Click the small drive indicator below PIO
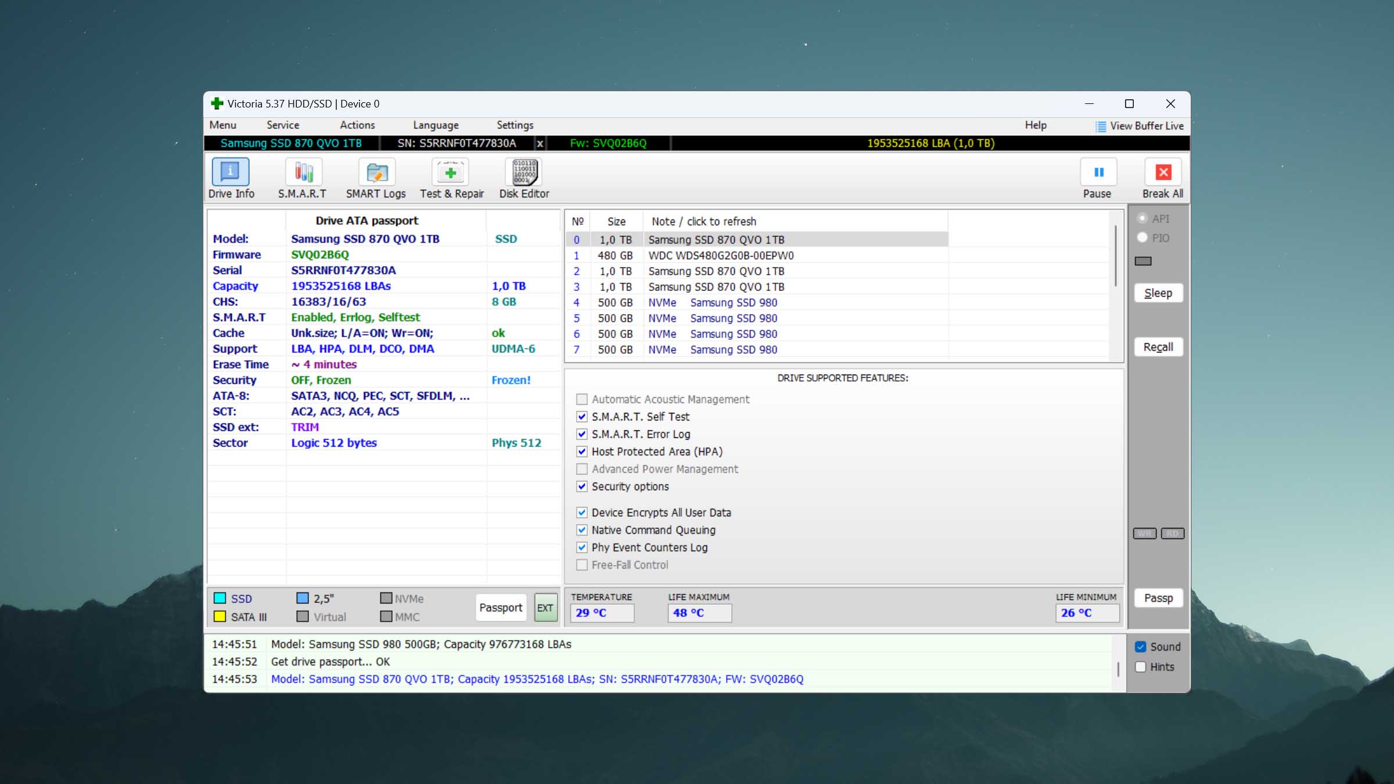Viewport: 1394px width, 784px height. tap(1142, 261)
